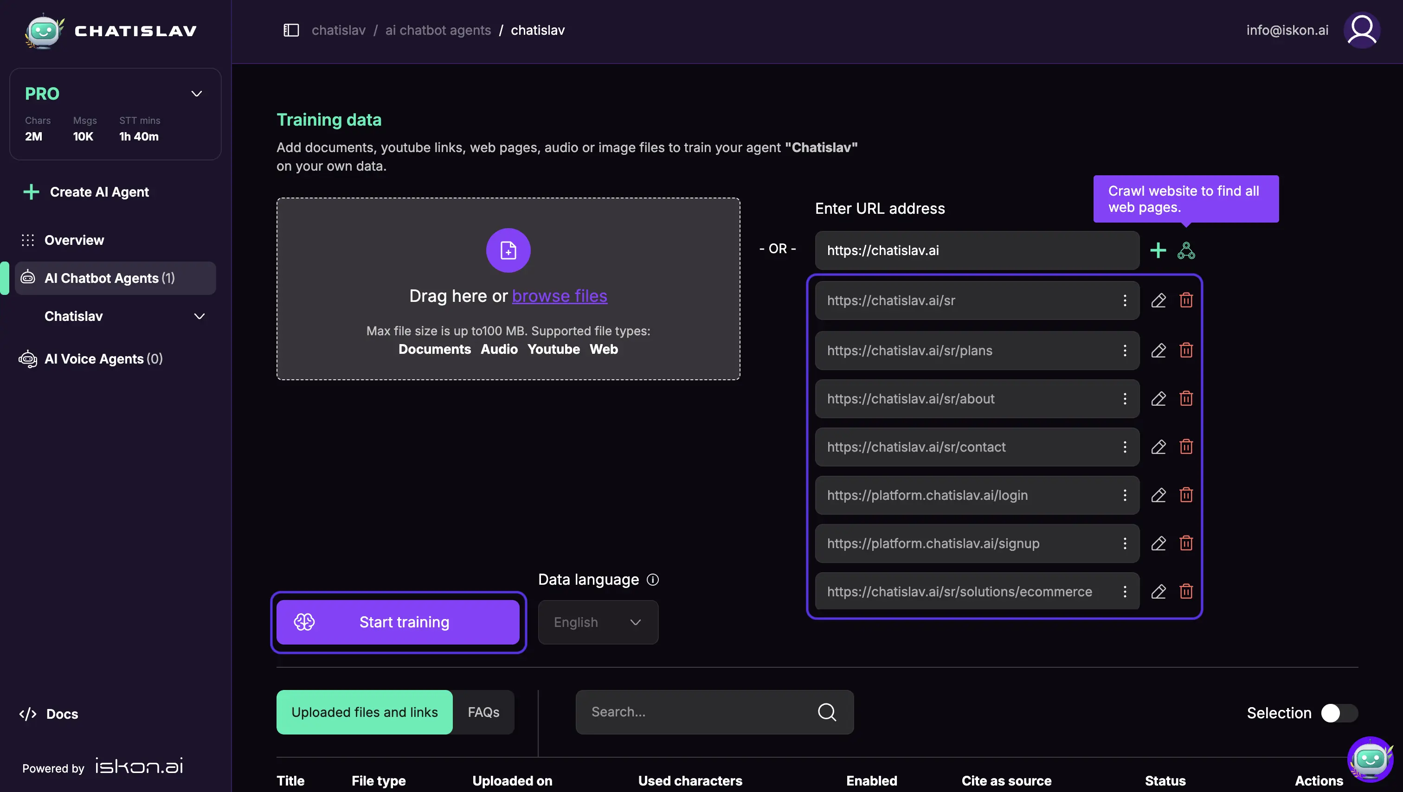Switch to Uploaded files and links tab

tap(364, 713)
